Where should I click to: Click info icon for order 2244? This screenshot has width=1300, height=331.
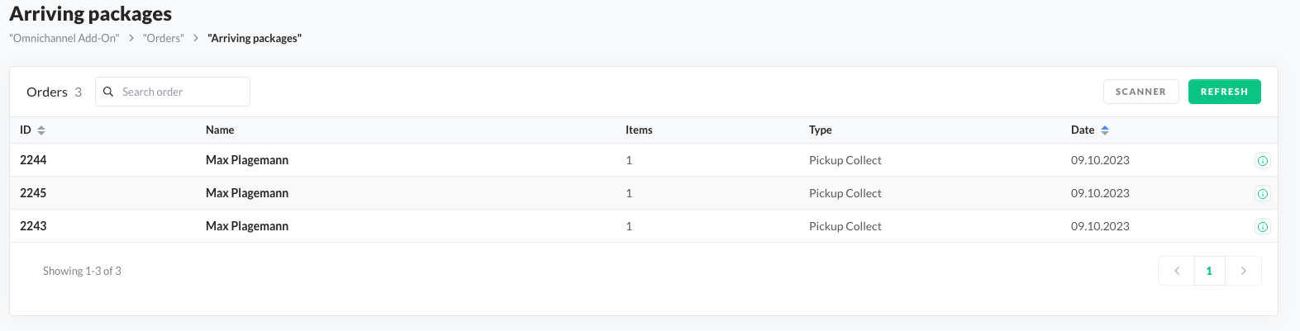pyautogui.click(x=1262, y=161)
